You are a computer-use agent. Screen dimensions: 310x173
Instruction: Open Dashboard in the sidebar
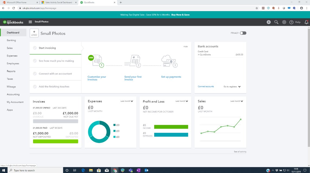(x=13, y=32)
